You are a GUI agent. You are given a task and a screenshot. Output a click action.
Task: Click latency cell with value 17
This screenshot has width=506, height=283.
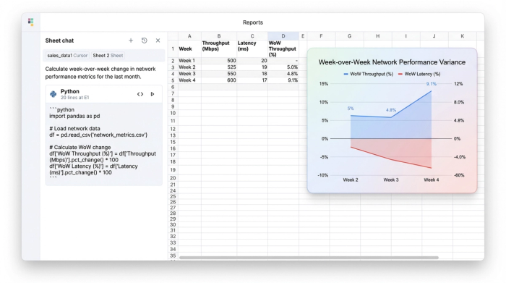[252, 80]
